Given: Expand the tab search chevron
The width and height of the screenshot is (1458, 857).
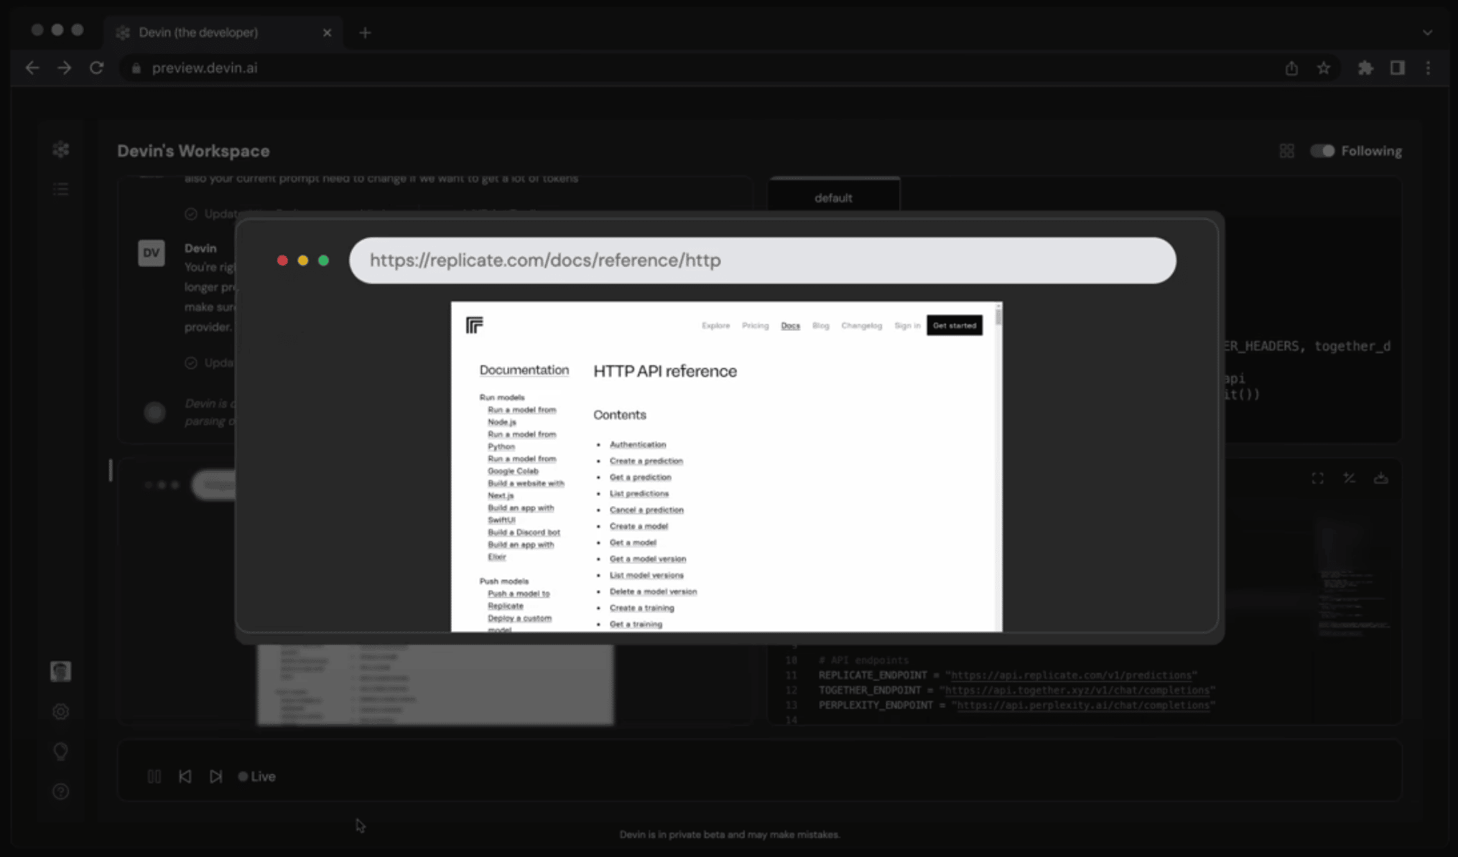Looking at the screenshot, I should click(1427, 32).
